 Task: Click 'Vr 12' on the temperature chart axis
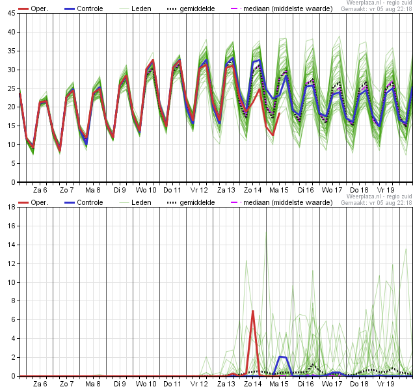pyautogui.click(x=199, y=190)
